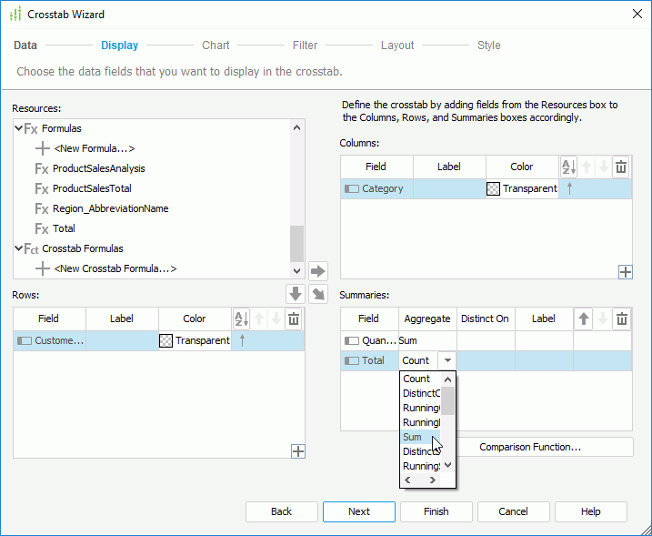Select the Total field in Summaries
Screen dimensions: 652x536
click(x=370, y=360)
